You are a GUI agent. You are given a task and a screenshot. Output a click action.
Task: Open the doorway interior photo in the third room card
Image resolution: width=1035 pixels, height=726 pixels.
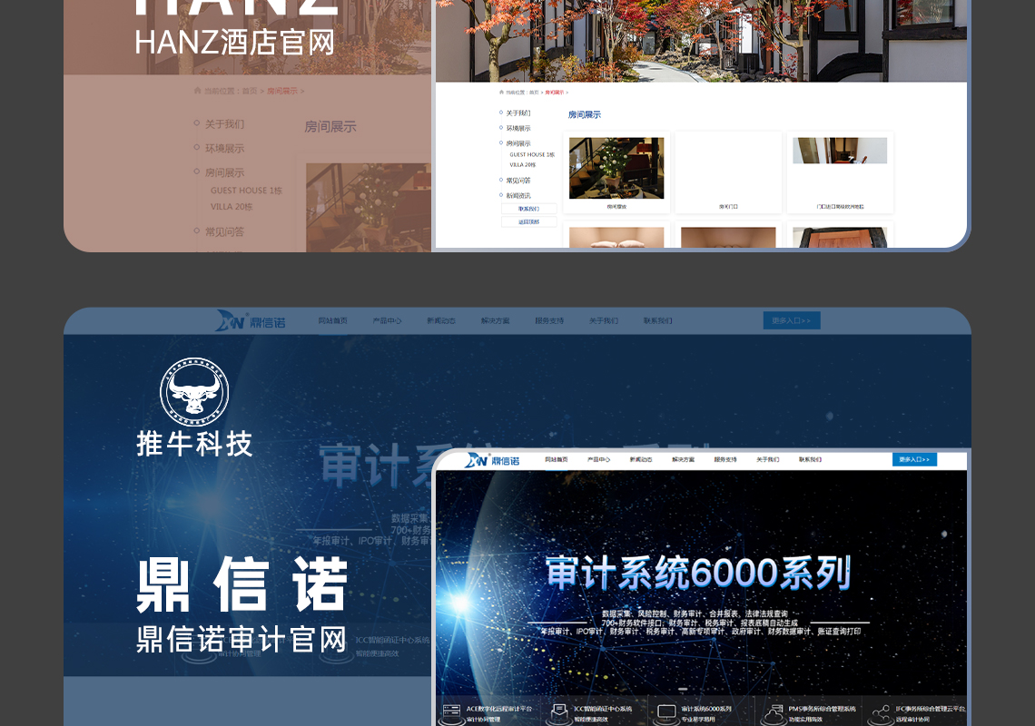click(840, 151)
